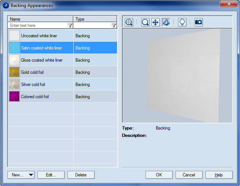Screen dimensions: 240x186
Task: Click the light bulb lighting icon
Action: tap(182, 22)
